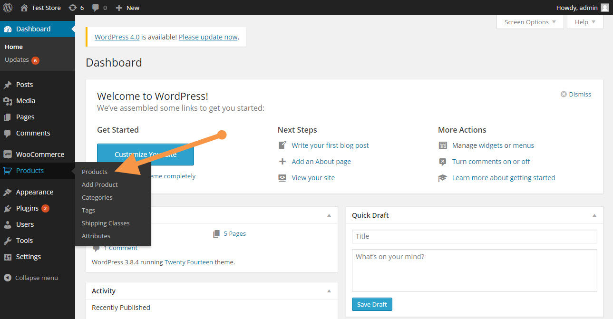Click the Settings sliders icon

coord(8,257)
